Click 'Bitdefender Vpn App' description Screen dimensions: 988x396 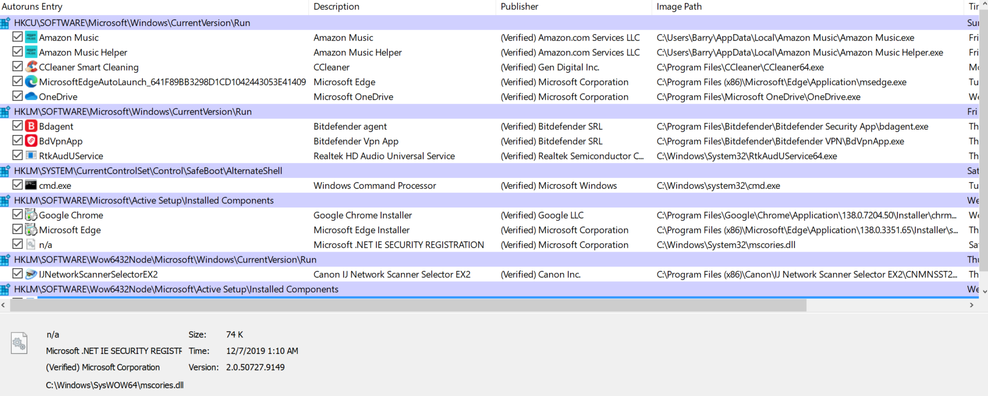pos(356,141)
